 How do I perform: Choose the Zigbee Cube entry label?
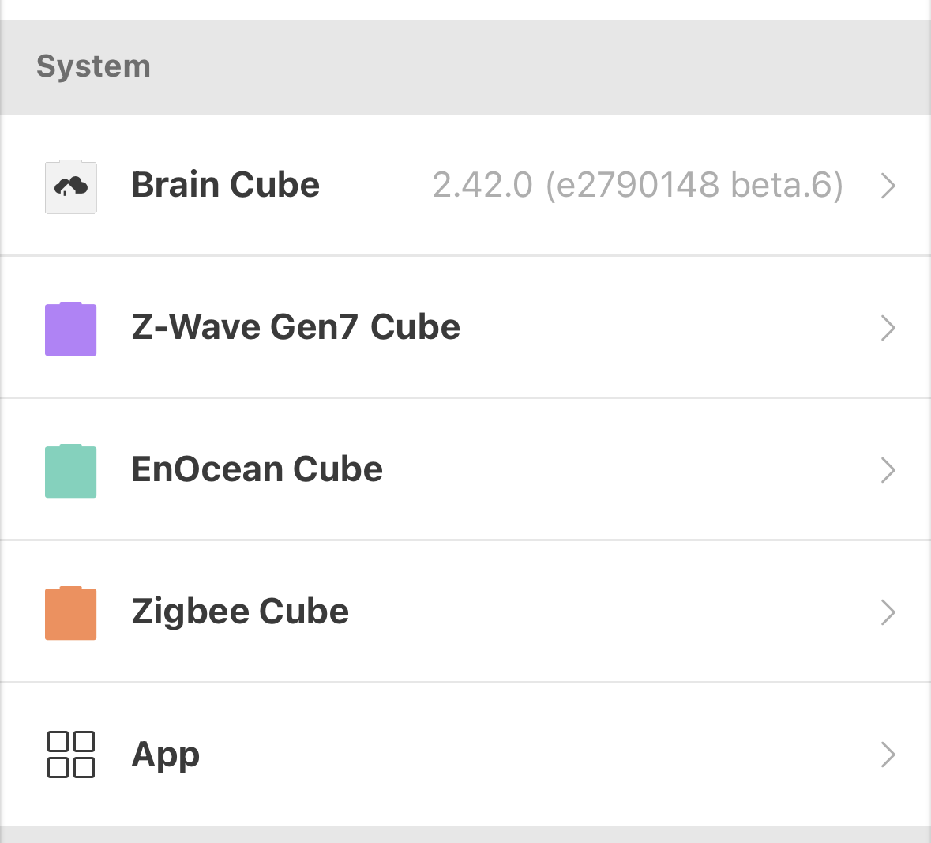click(240, 612)
